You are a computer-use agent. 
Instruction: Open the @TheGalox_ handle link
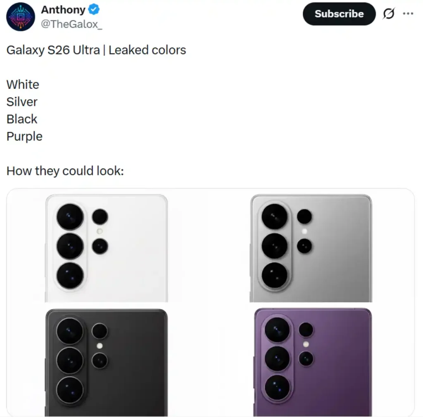click(71, 24)
